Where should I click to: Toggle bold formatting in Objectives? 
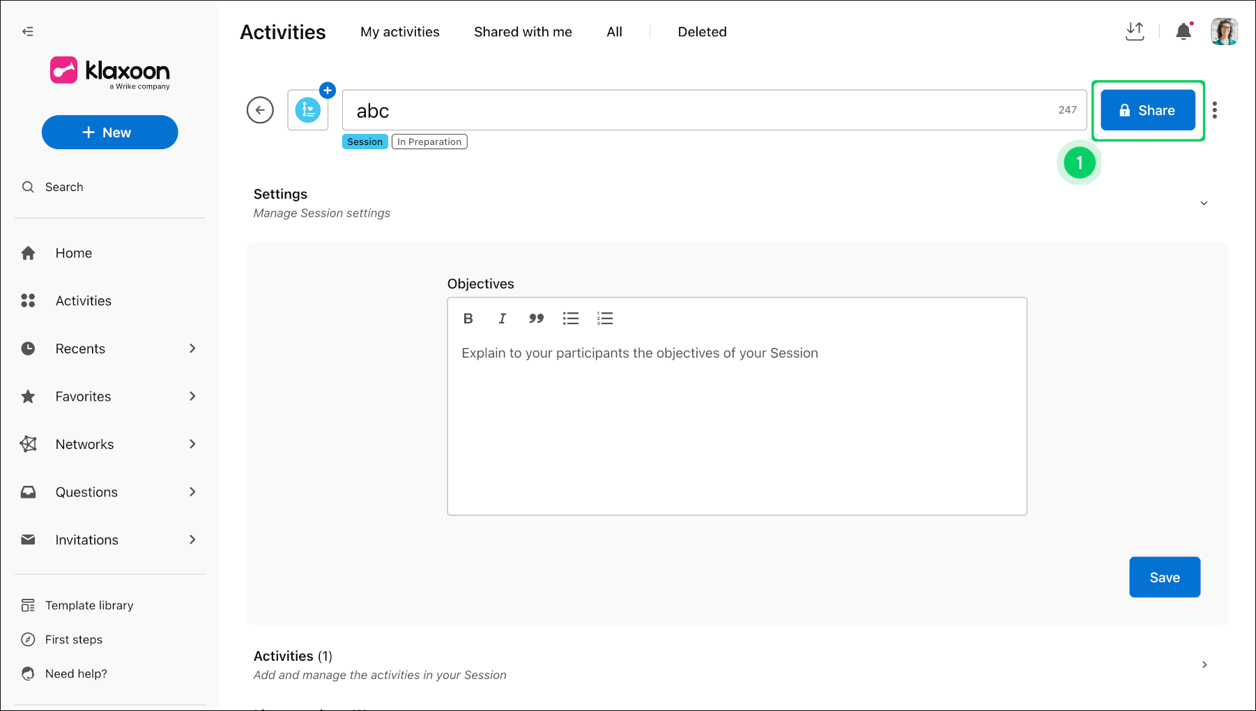468,319
